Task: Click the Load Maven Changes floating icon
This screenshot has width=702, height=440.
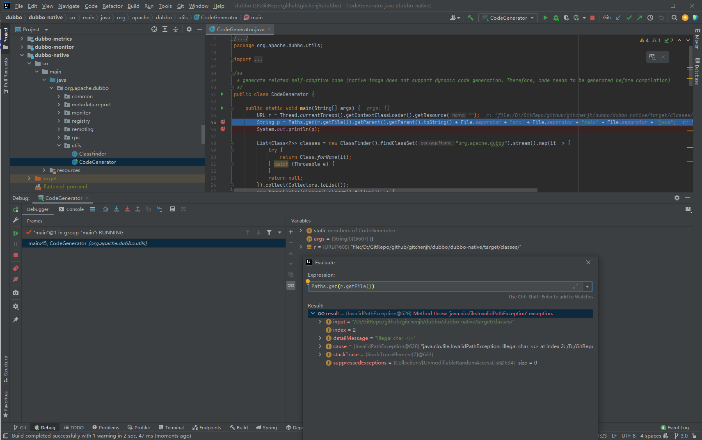Action: pyautogui.click(x=652, y=57)
